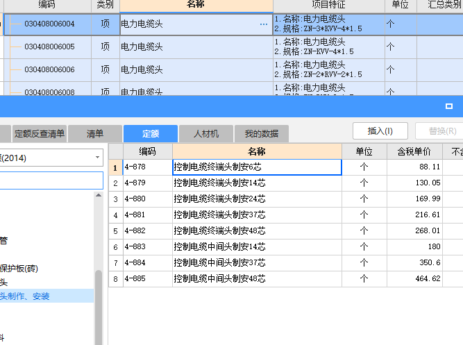Click the 编码 header in the quota list
463x345 pixels.
coord(148,151)
